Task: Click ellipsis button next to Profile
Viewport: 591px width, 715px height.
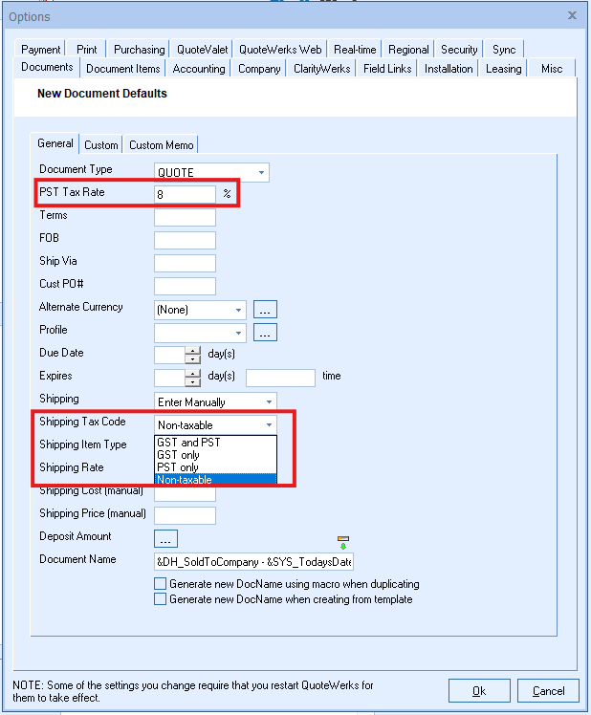Action: [x=265, y=333]
